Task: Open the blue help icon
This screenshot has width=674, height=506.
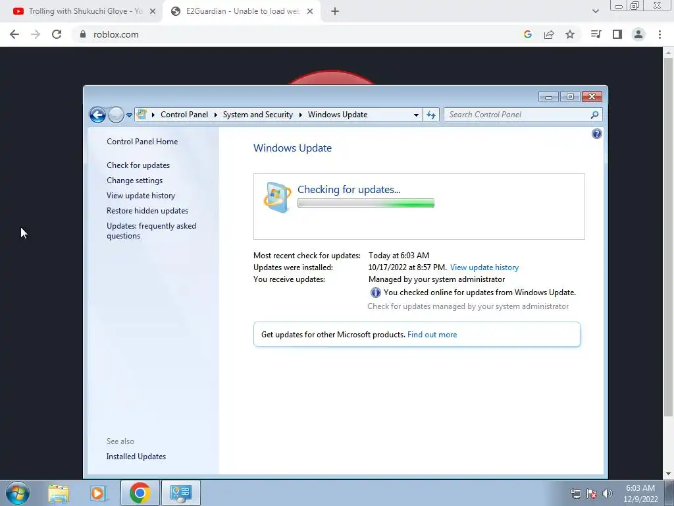Action: point(596,134)
